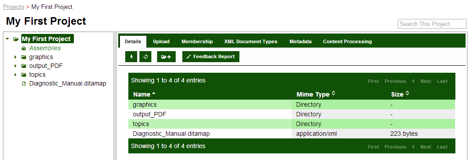
Task: Click the topics folder icon in tree
Action: [x=24, y=75]
